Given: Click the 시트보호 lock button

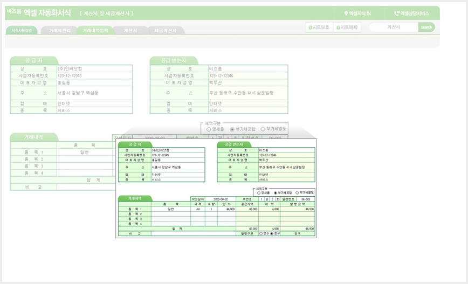Looking at the screenshot, I should point(319,27).
